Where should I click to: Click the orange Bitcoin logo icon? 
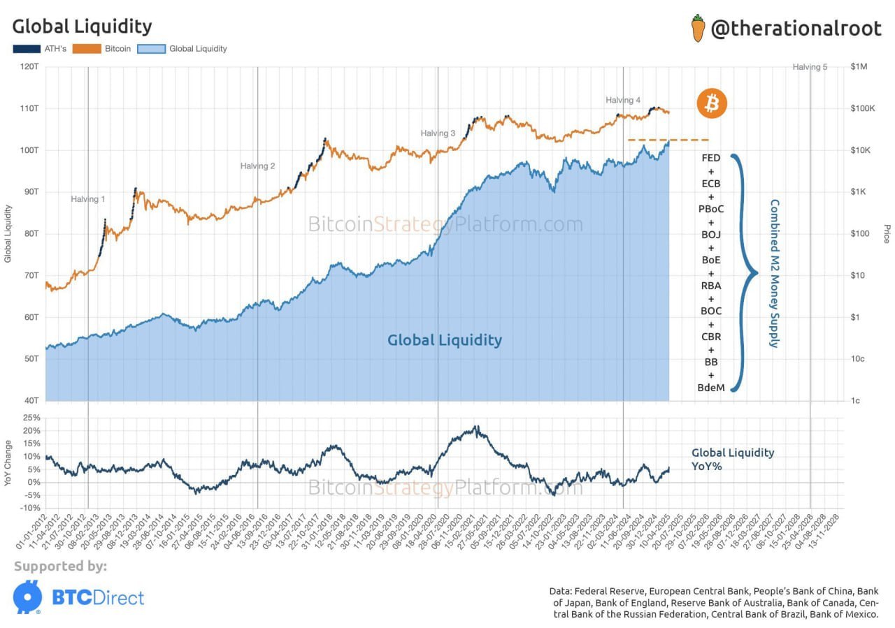pos(712,104)
